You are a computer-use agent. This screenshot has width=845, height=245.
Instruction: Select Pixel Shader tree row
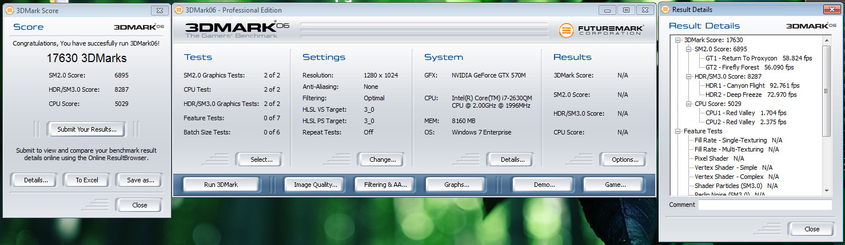tap(719, 158)
